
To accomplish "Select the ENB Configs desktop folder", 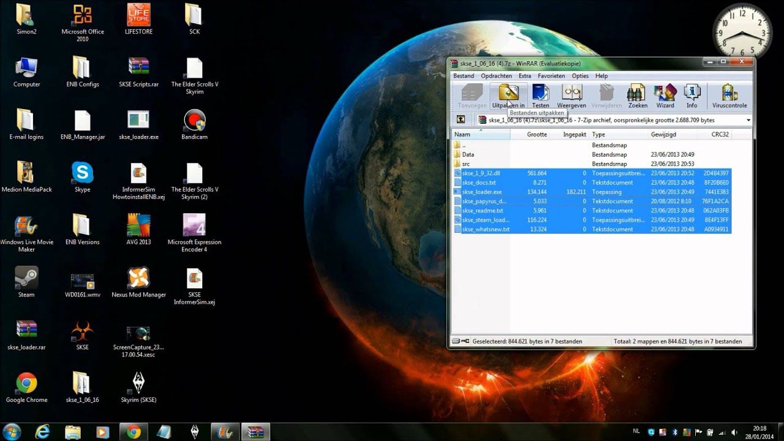I will pyautogui.click(x=83, y=72).
